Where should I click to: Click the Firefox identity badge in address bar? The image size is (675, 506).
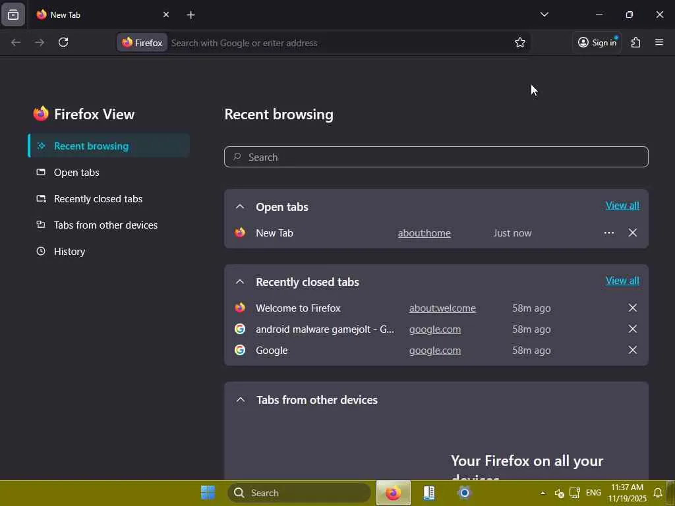click(x=142, y=43)
